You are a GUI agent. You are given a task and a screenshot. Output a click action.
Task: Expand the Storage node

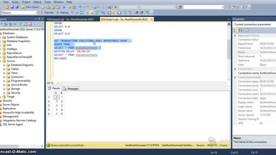pos(4,89)
